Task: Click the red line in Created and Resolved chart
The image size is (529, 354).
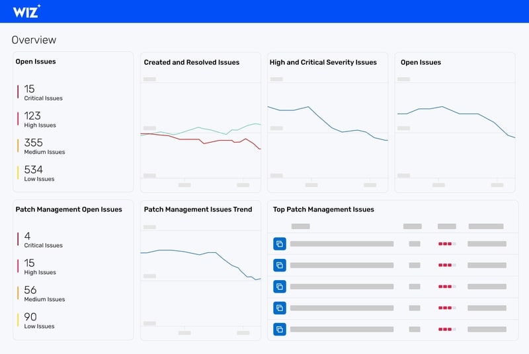Action: [x=200, y=140]
